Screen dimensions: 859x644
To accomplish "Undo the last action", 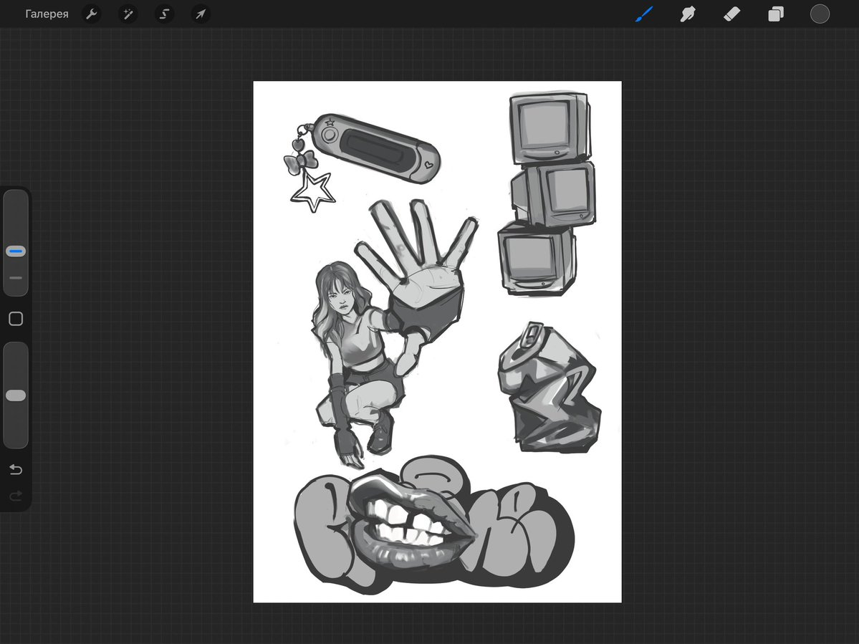I will pyautogui.click(x=16, y=469).
